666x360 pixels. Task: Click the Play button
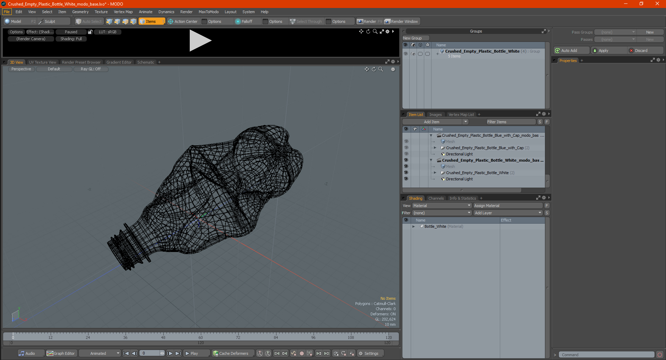click(x=196, y=353)
